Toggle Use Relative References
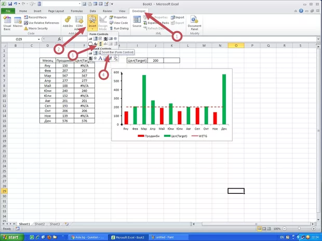The height and width of the screenshot is (241, 322). click(42, 23)
